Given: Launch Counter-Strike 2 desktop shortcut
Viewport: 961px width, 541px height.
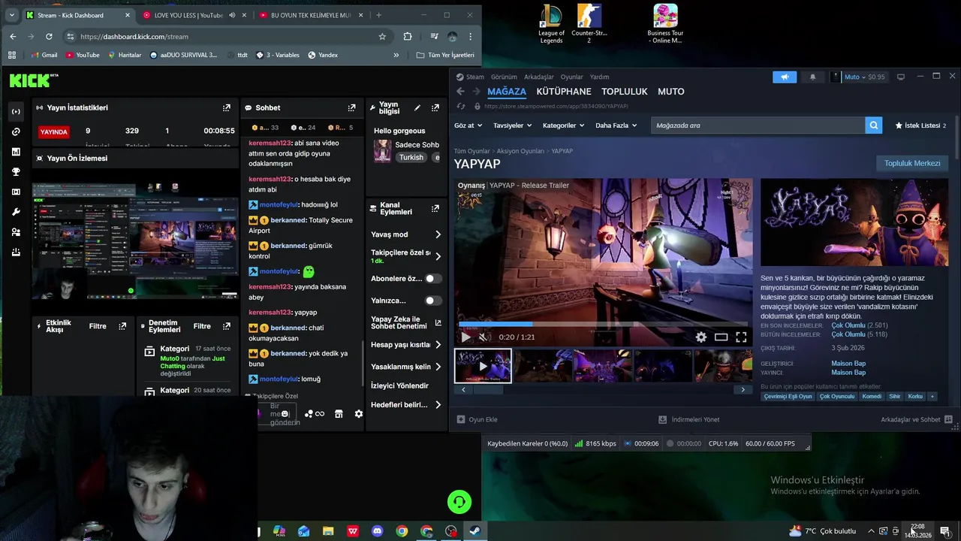Looking at the screenshot, I should tap(589, 24).
